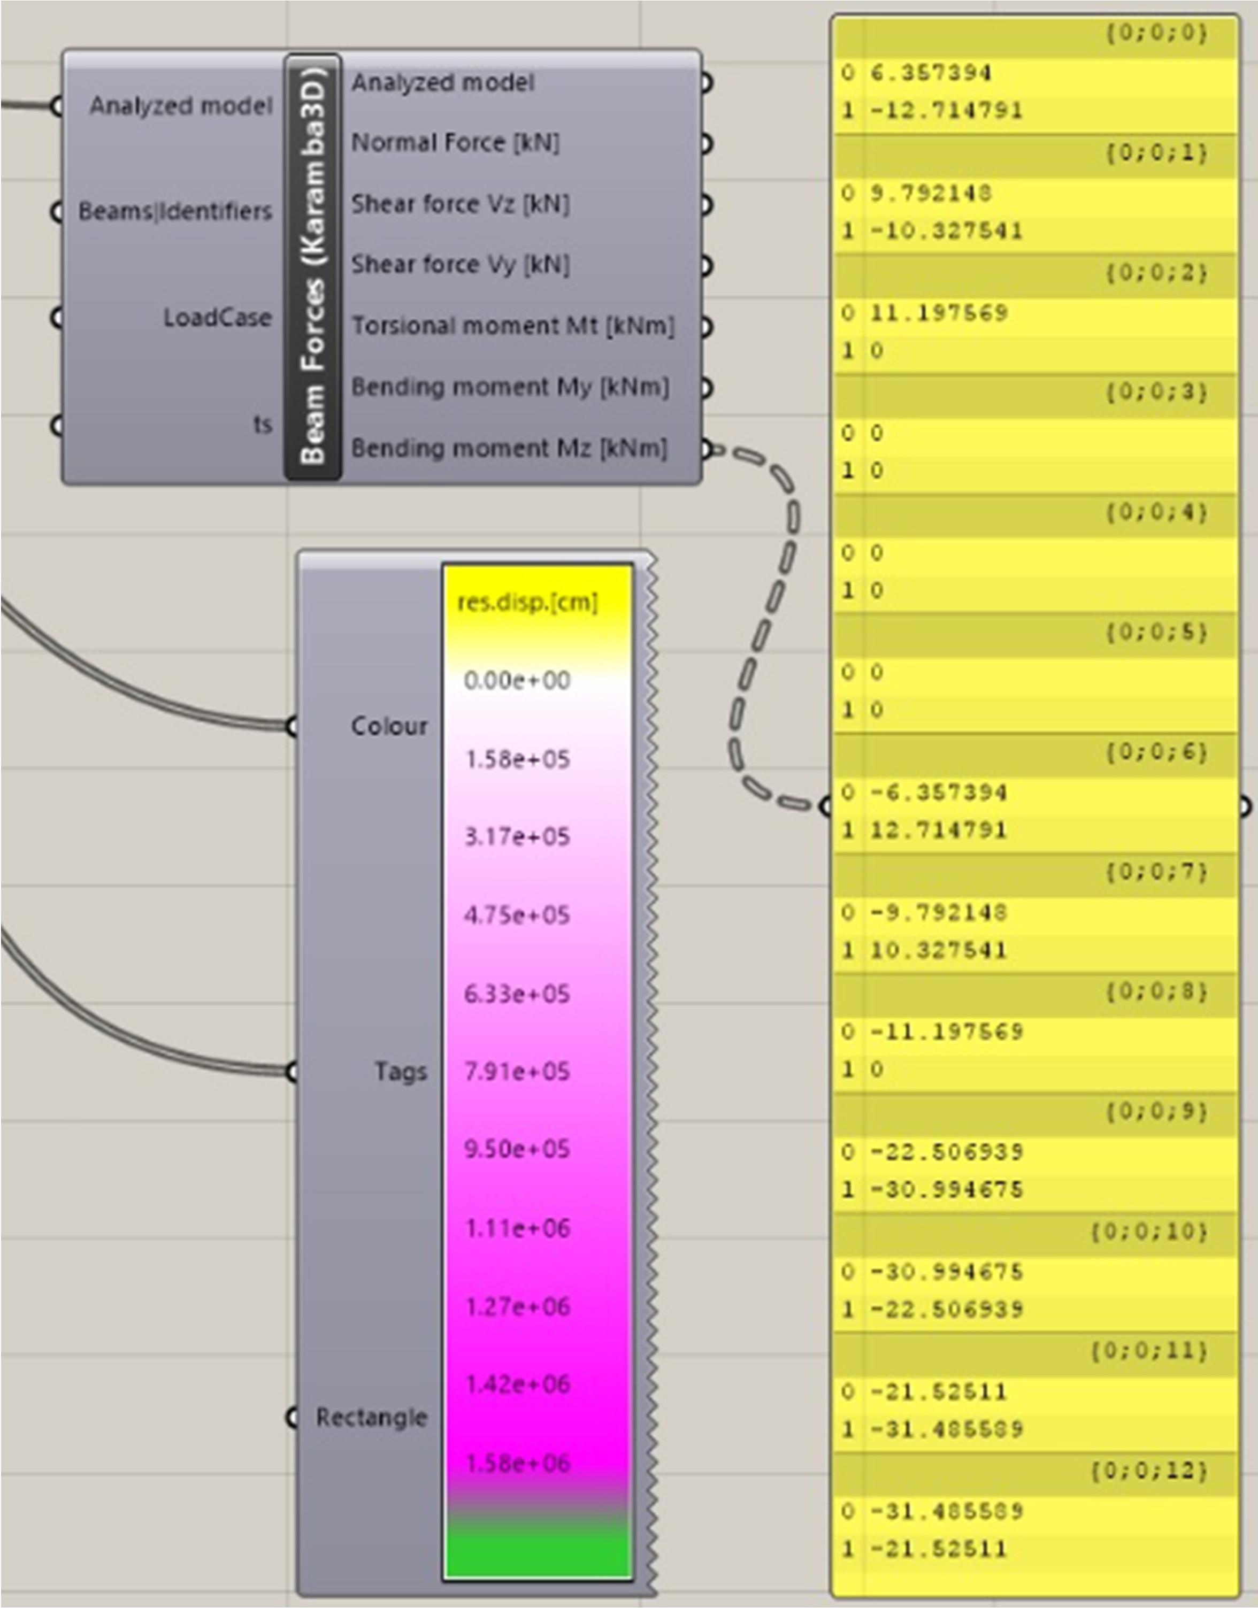The image size is (1258, 1608).
Task: Click the Bending moment Mz output grip
Action: [x=705, y=448]
